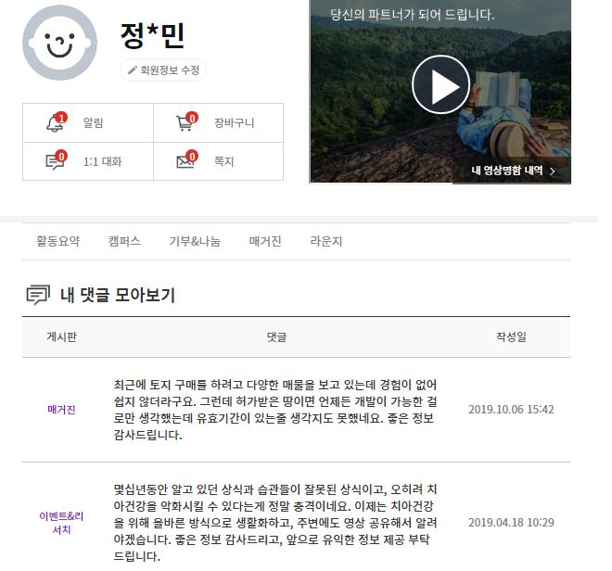The width and height of the screenshot is (612, 571).
Task: Open the 알림 bell notification icon
Action: (x=55, y=123)
